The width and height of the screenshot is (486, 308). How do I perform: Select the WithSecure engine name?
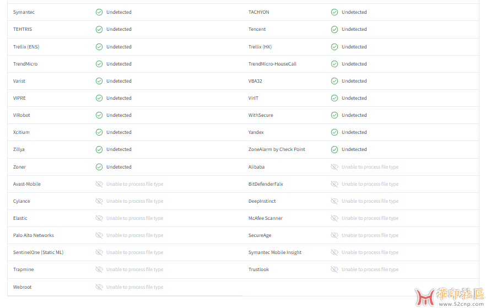(261, 115)
